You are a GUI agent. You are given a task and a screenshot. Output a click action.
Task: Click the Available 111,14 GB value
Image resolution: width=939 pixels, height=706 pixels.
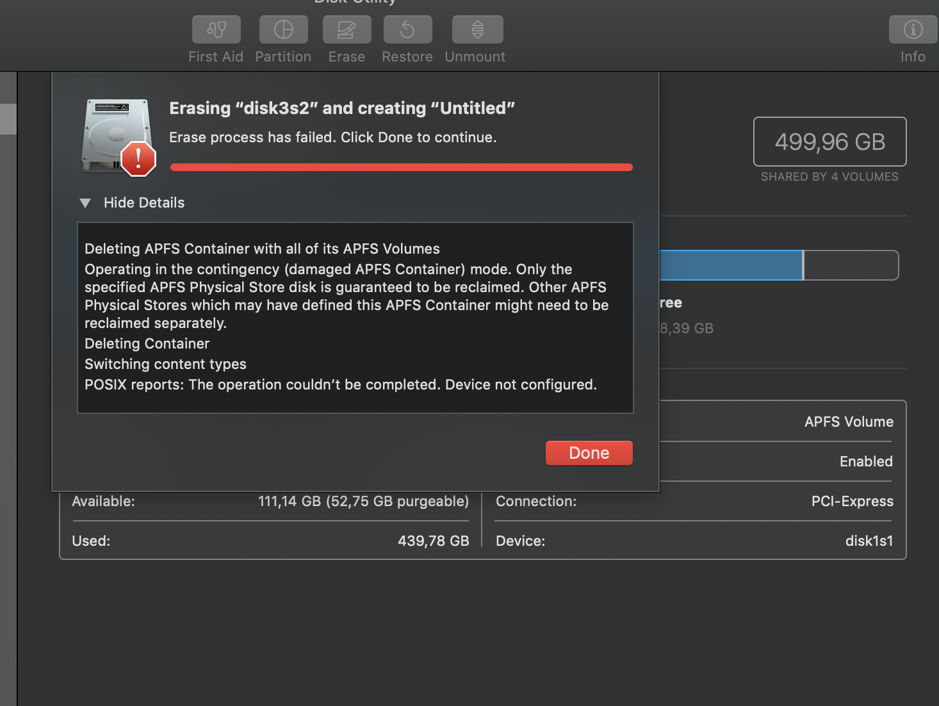pos(363,502)
